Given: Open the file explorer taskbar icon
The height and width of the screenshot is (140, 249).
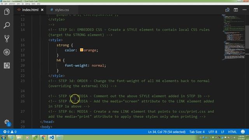Looking at the screenshot, I should 19,137.
